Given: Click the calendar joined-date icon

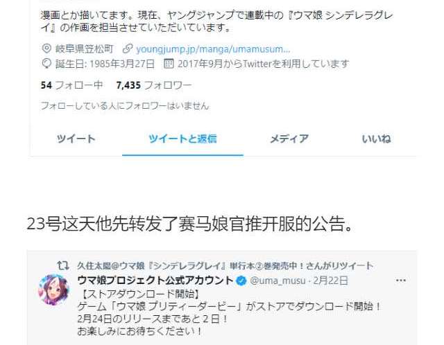Looking at the screenshot, I should [x=169, y=64].
